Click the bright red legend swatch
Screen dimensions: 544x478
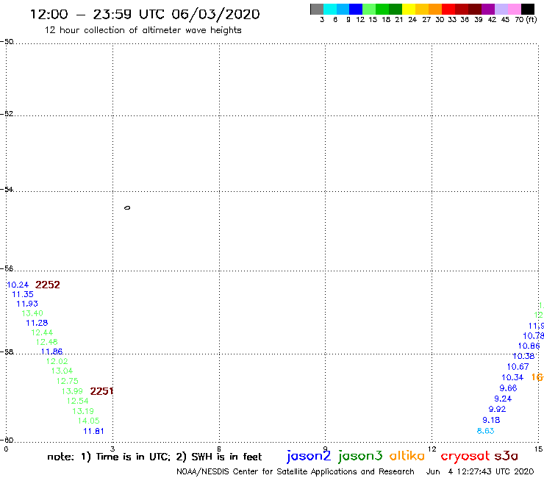[448, 9]
